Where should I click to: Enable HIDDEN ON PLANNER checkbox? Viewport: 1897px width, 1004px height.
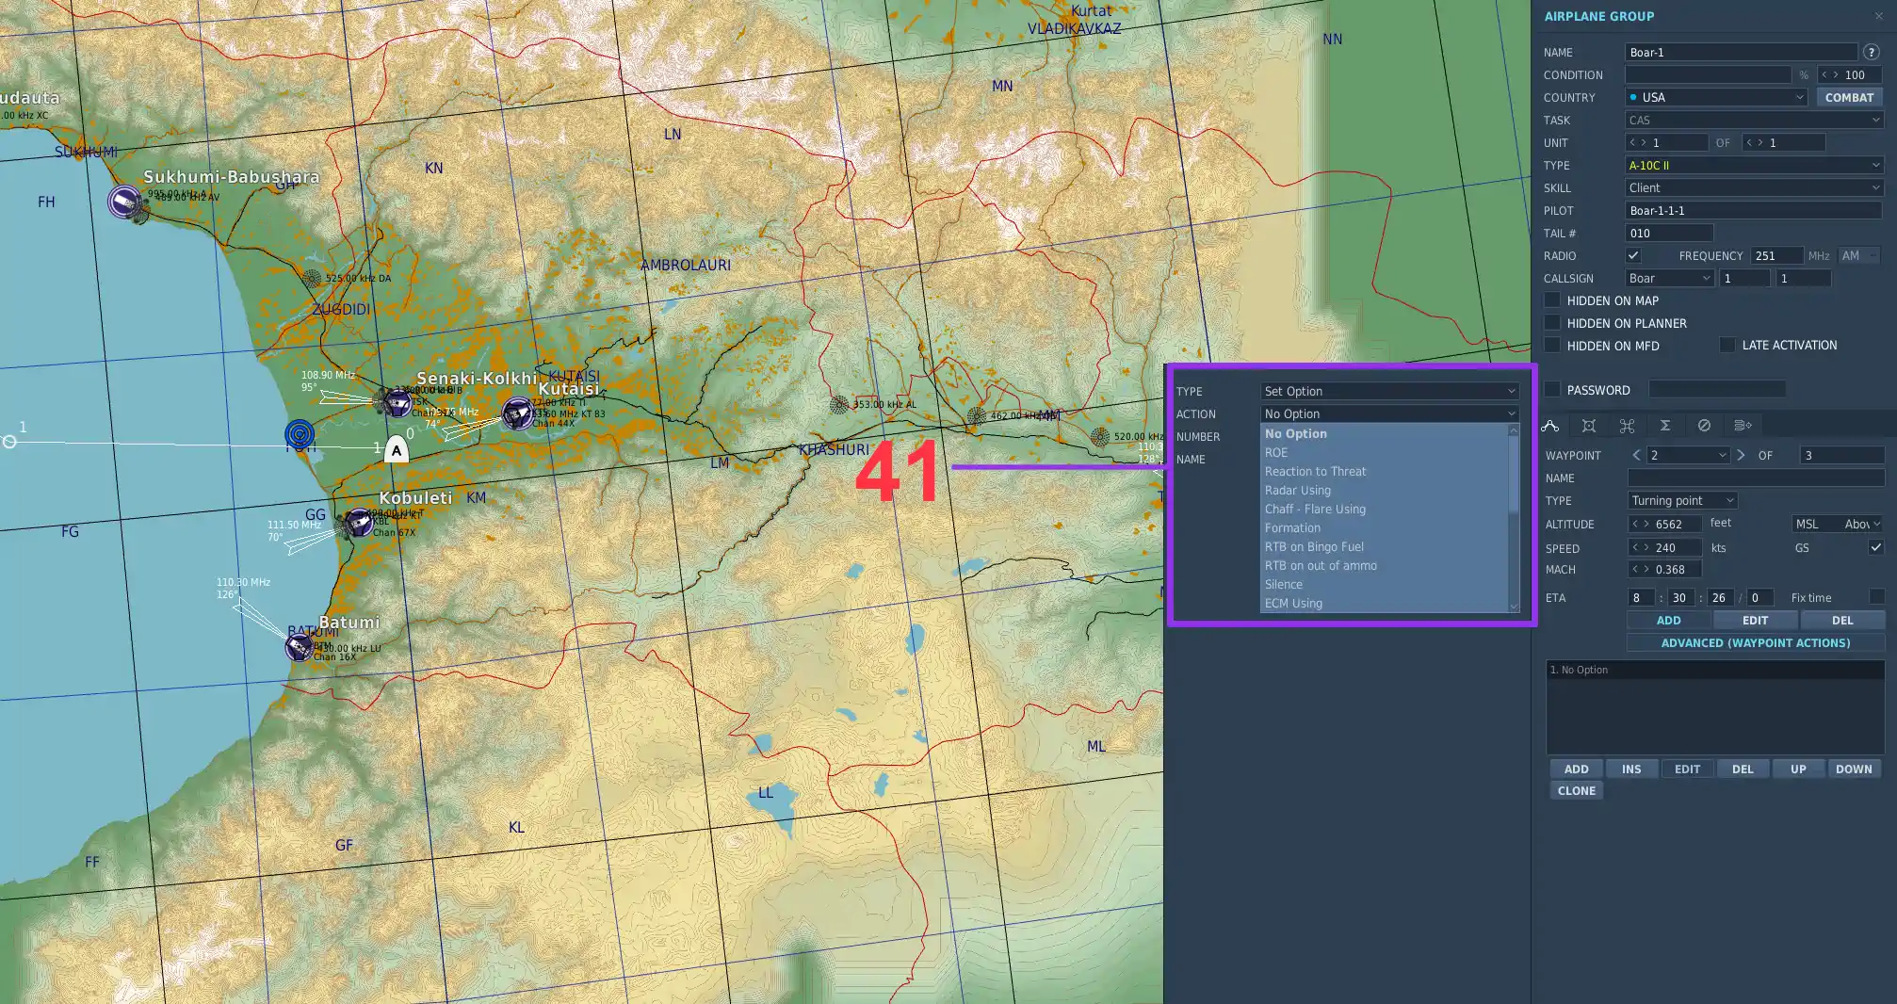pyautogui.click(x=1552, y=323)
